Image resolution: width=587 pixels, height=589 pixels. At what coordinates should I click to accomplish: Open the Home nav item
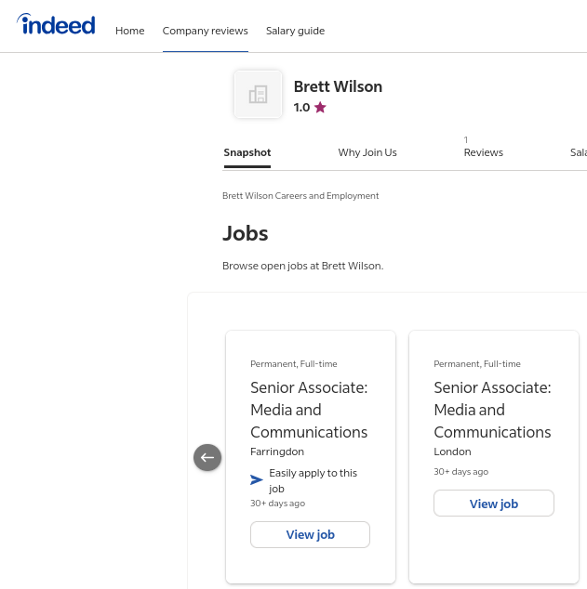[x=129, y=31]
